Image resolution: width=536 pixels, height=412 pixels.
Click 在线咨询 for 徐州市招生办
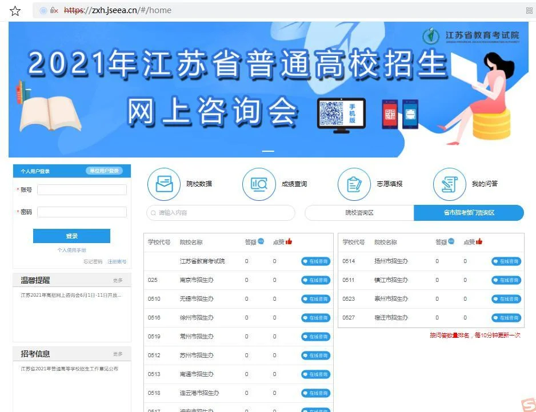[315, 318]
